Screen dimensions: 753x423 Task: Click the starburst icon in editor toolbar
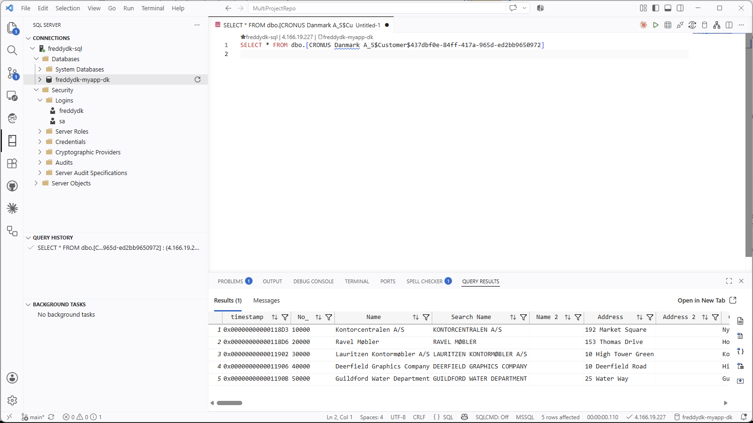pos(643,25)
